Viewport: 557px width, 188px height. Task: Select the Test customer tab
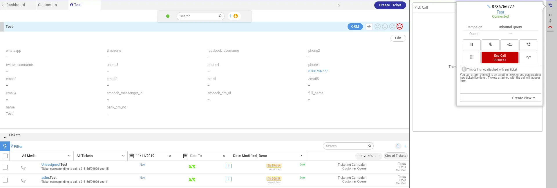(76, 5)
